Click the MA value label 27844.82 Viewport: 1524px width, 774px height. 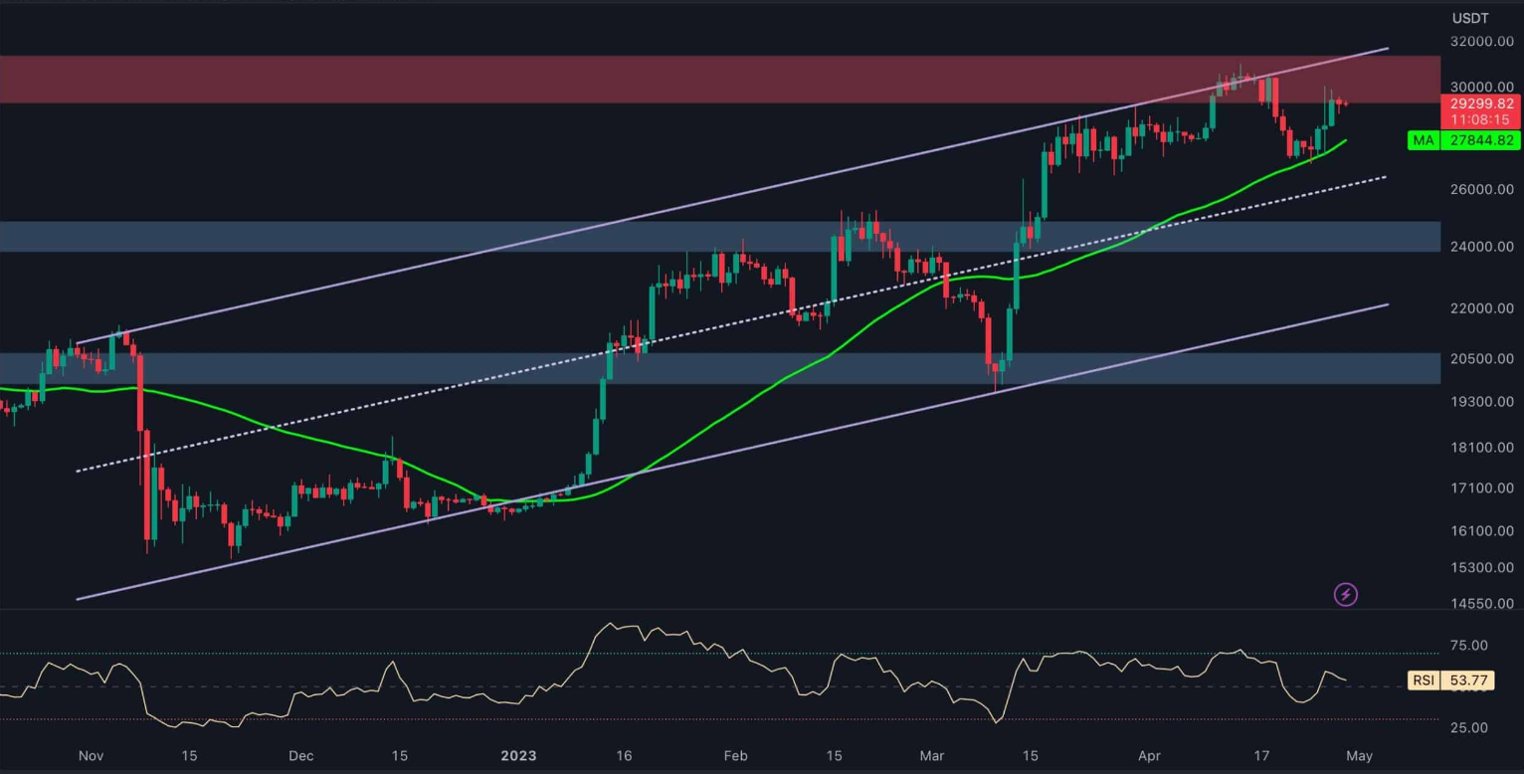click(1481, 141)
